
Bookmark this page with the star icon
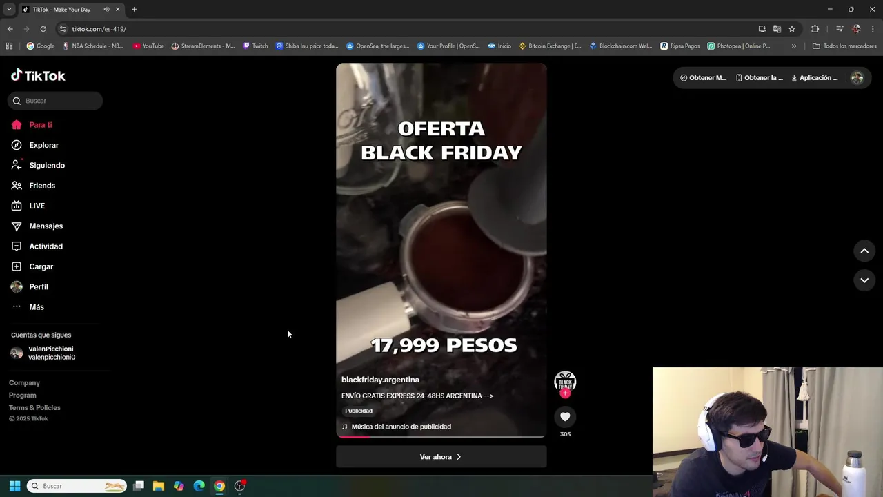792,29
